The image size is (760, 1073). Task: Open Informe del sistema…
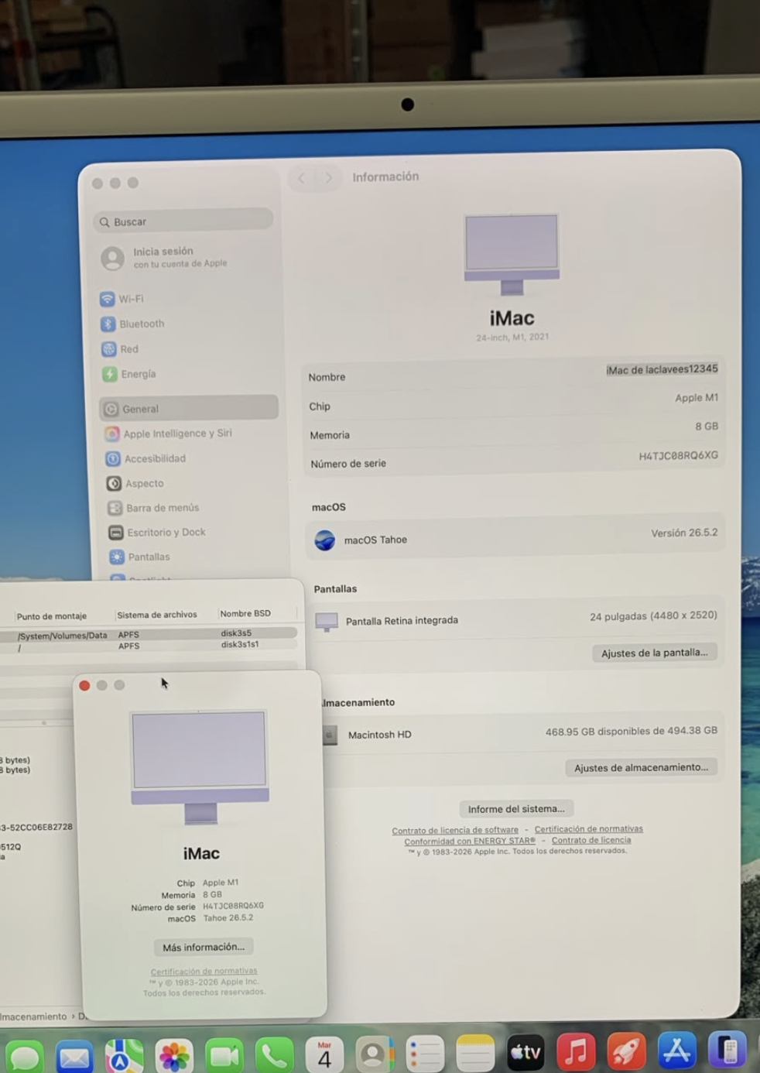point(516,808)
